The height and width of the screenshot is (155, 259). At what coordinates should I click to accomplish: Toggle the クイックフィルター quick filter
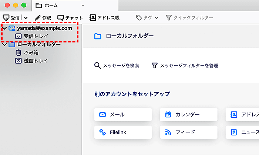point(189,18)
